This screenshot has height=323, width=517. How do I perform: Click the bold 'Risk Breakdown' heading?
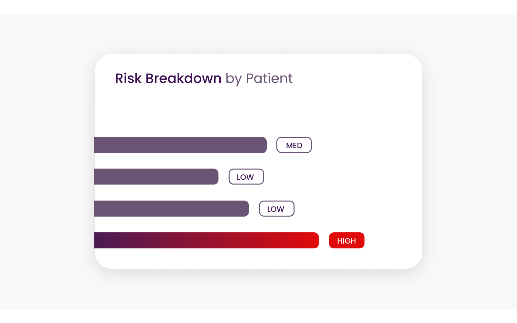[168, 78]
